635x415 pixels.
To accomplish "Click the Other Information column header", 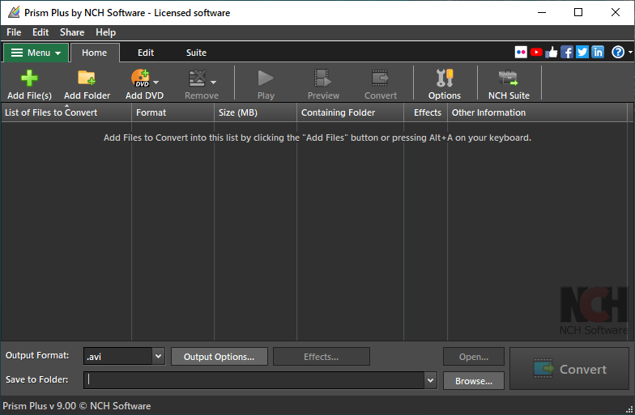I will 538,112.
